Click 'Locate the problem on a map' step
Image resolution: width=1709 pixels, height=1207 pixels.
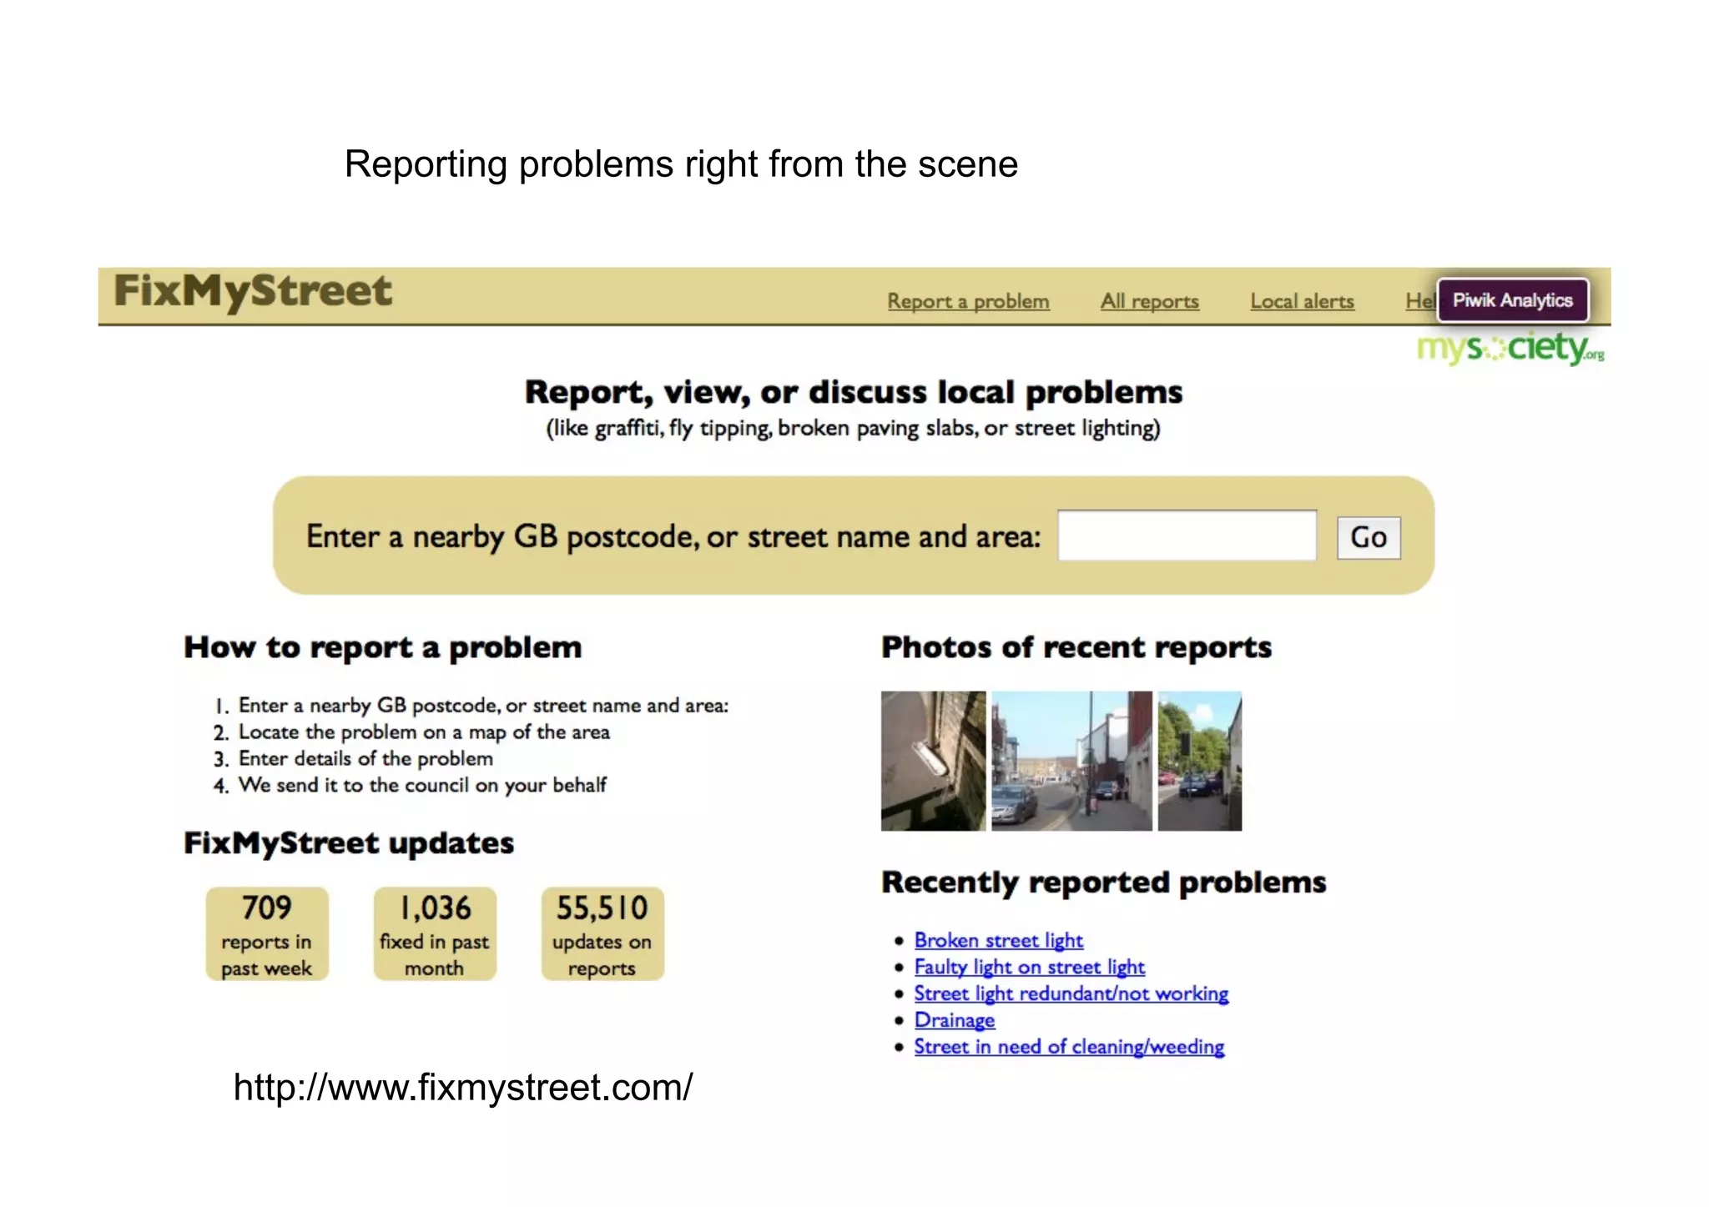[424, 732]
